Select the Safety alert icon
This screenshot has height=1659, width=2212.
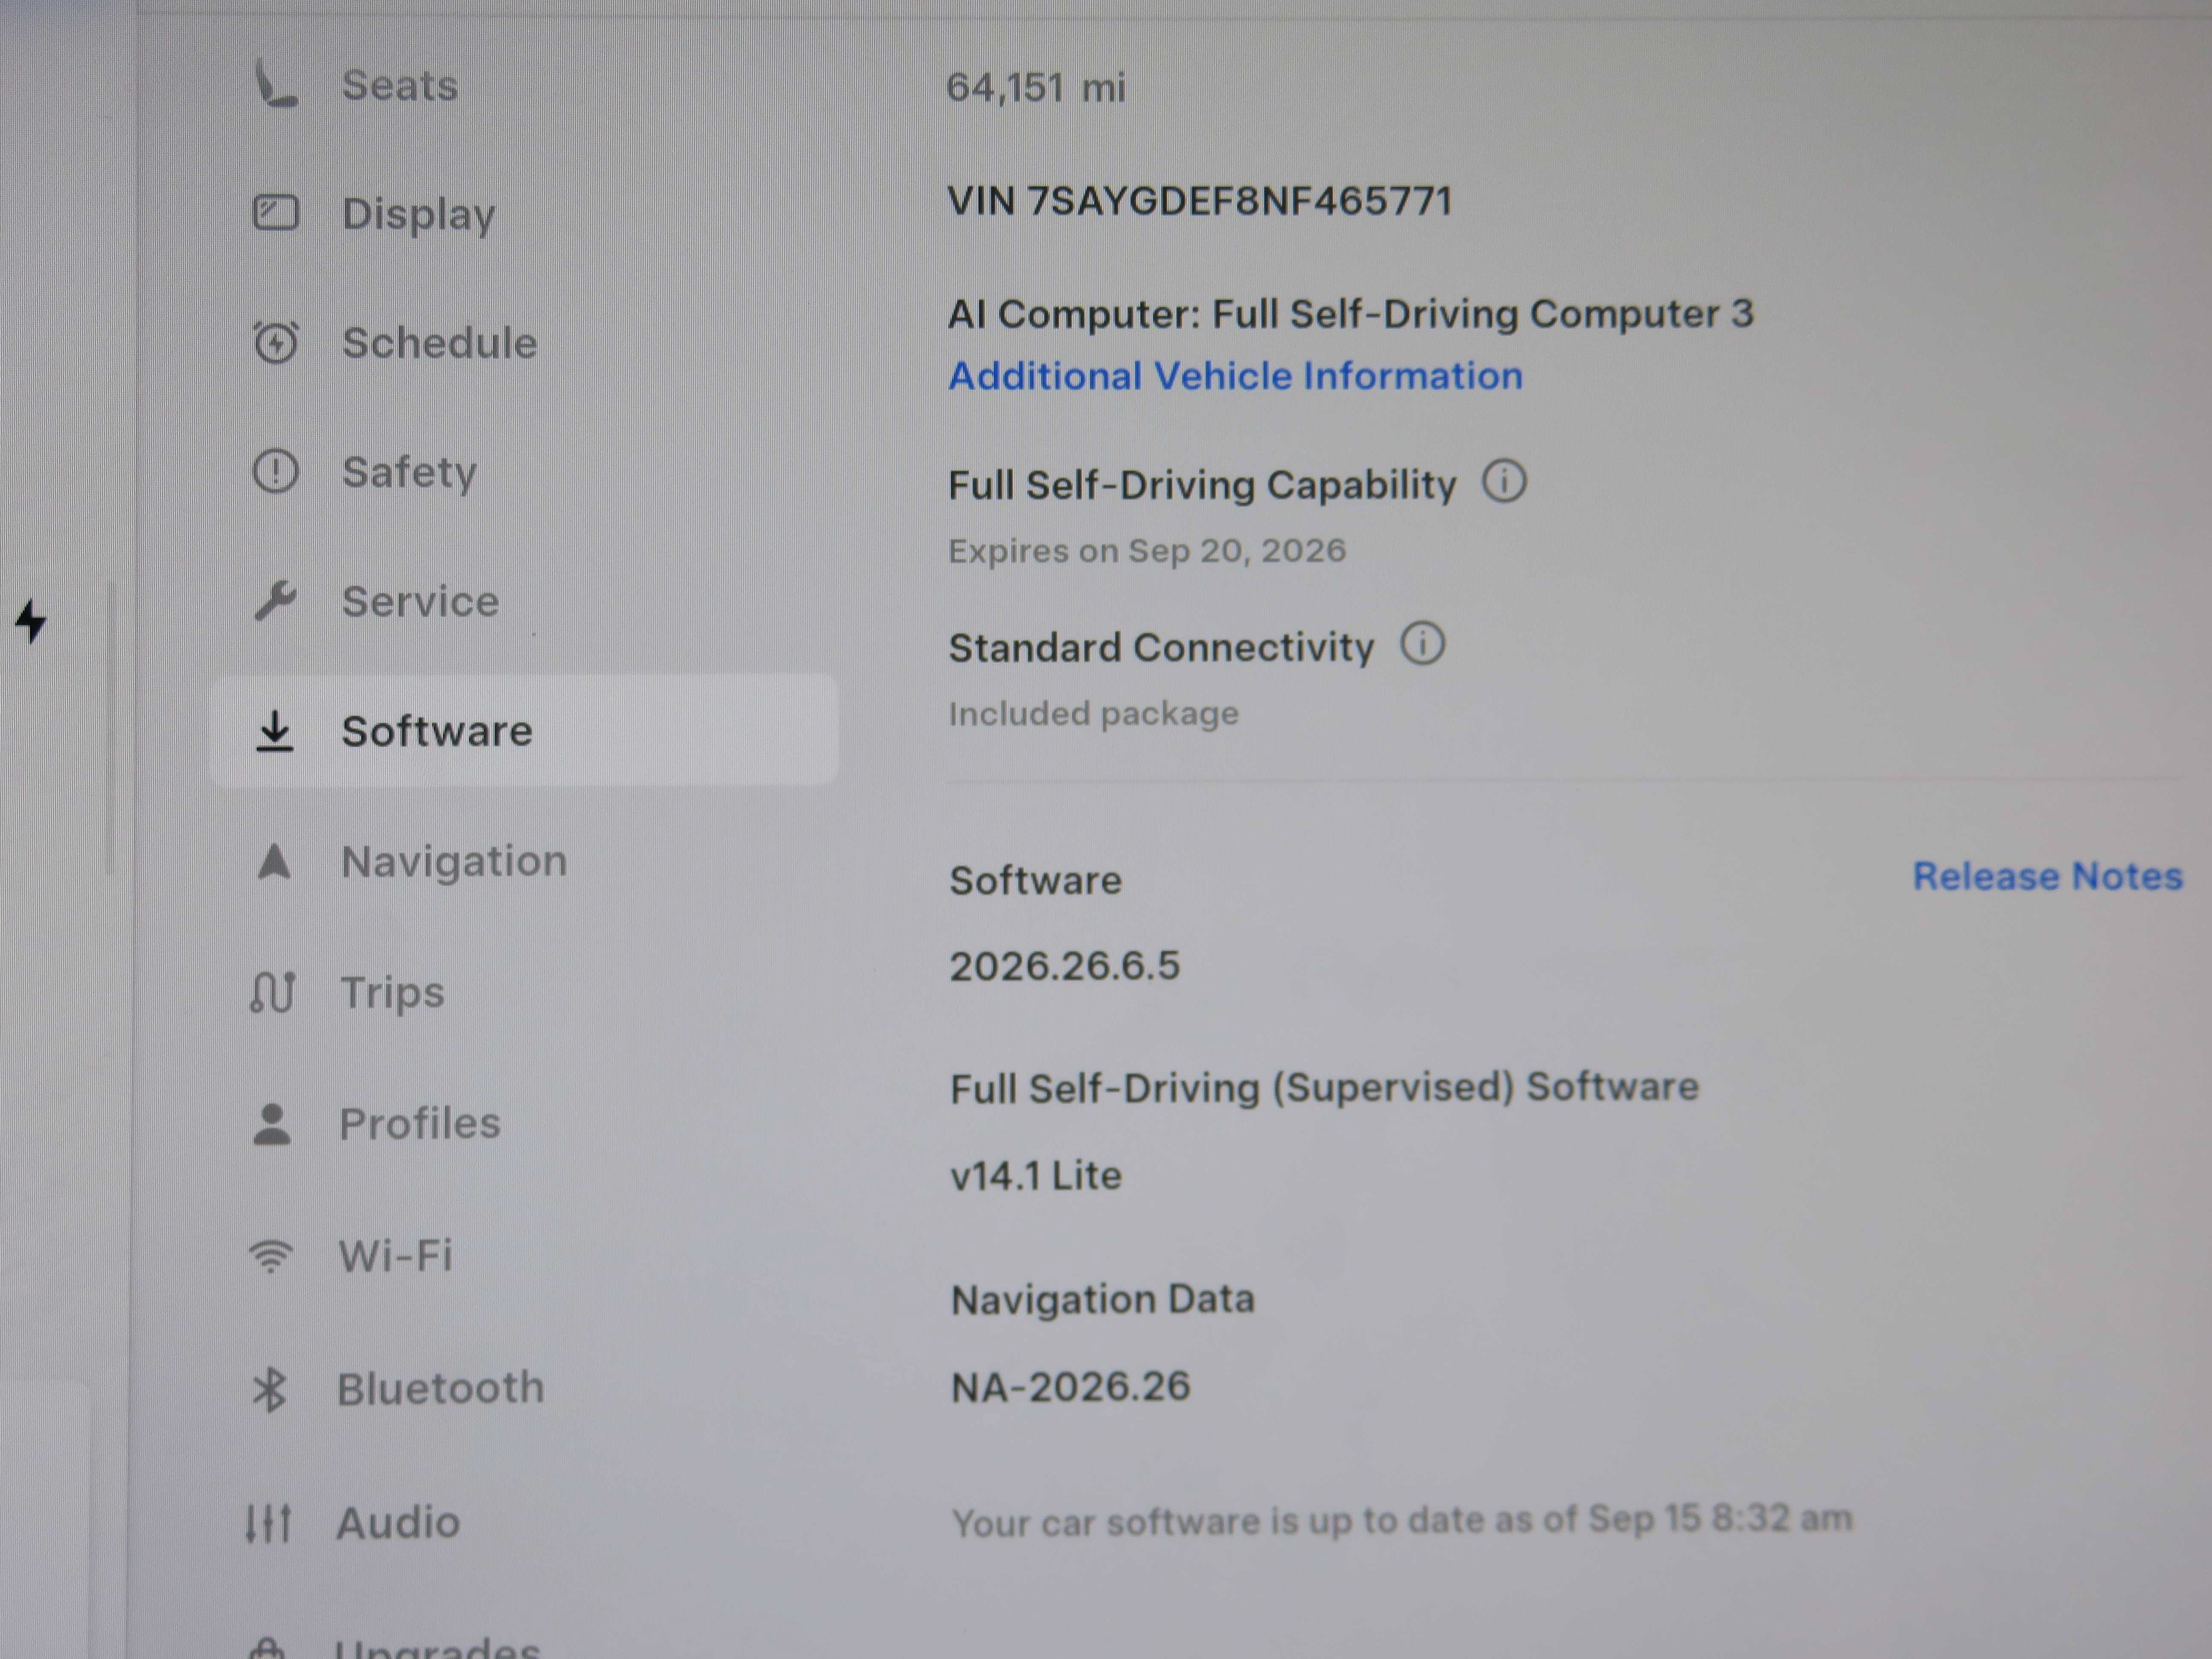[275, 471]
